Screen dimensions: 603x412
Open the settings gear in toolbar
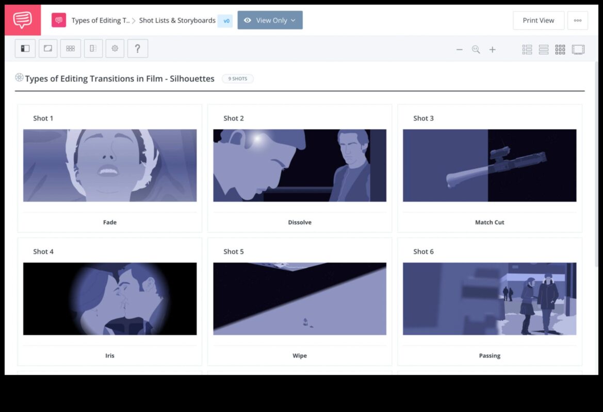pos(115,48)
